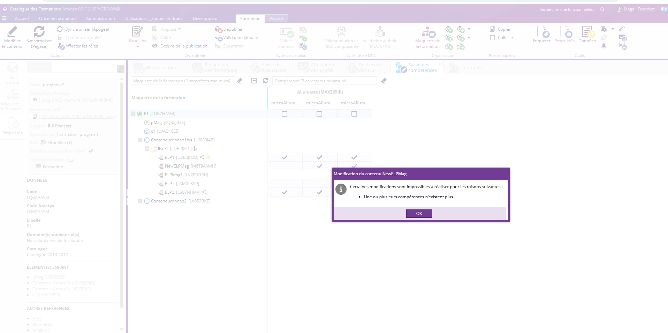Select the NewELPMag [M6T84AMH] tree row
This screenshot has height=333, width=668.
190,166
